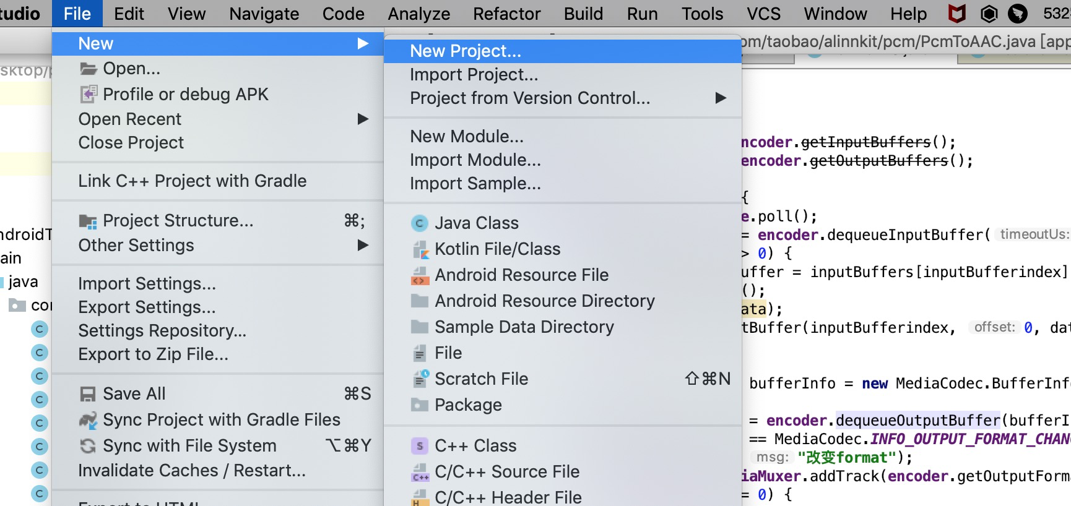This screenshot has height=506, width=1071.
Task: Click dequeueOutputBuffer in the code editor
Action: pos(918,421)
